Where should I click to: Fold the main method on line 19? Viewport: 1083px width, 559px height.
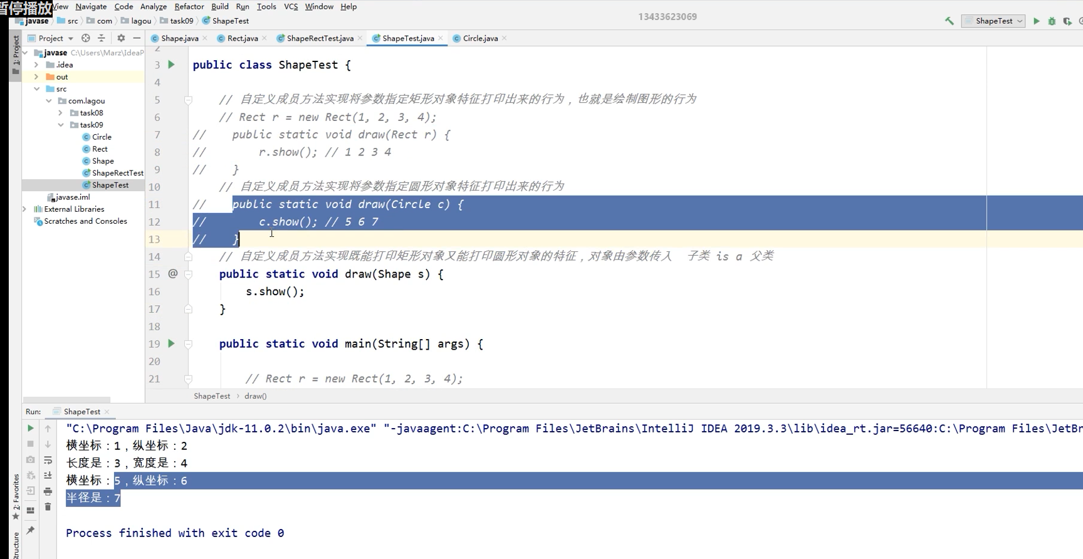188,344
